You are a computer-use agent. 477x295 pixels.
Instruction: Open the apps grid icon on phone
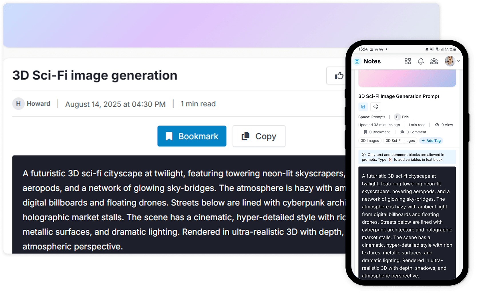pos(408,61)
